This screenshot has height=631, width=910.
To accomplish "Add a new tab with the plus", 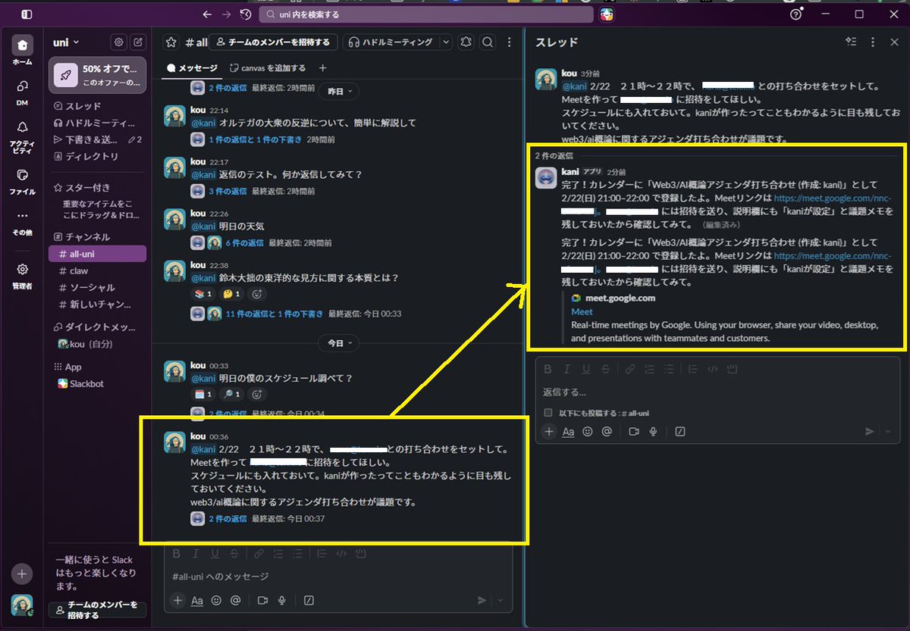I will tap(322, 68).
